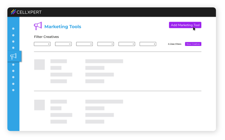
Task: Click the Marketing Tools page heading
Action: [63, 27]
